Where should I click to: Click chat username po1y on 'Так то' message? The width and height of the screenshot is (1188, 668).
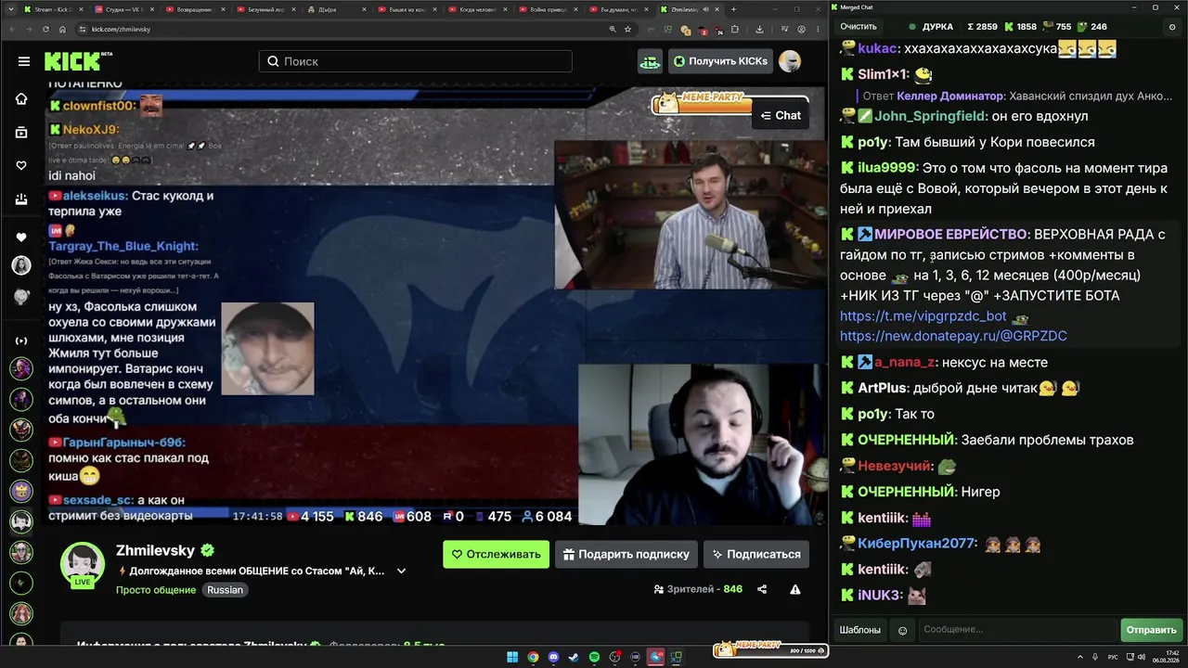[x=872, y=414]
